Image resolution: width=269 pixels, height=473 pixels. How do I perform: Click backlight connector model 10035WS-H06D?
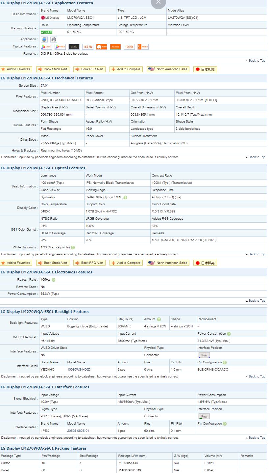click(79, 370)
